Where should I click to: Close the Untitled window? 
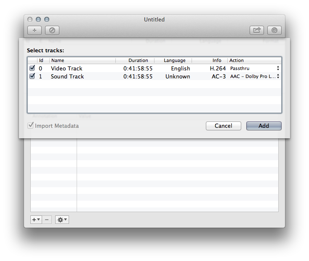pyautogui.click(x=30, y=19)
